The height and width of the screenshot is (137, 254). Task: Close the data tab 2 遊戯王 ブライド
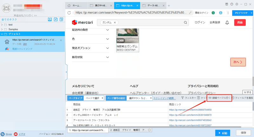(149, 130)
